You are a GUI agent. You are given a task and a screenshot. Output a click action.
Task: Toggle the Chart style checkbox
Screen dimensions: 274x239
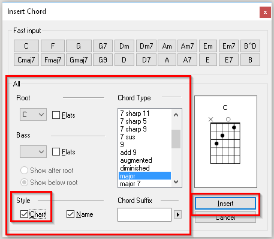(33, 214)
